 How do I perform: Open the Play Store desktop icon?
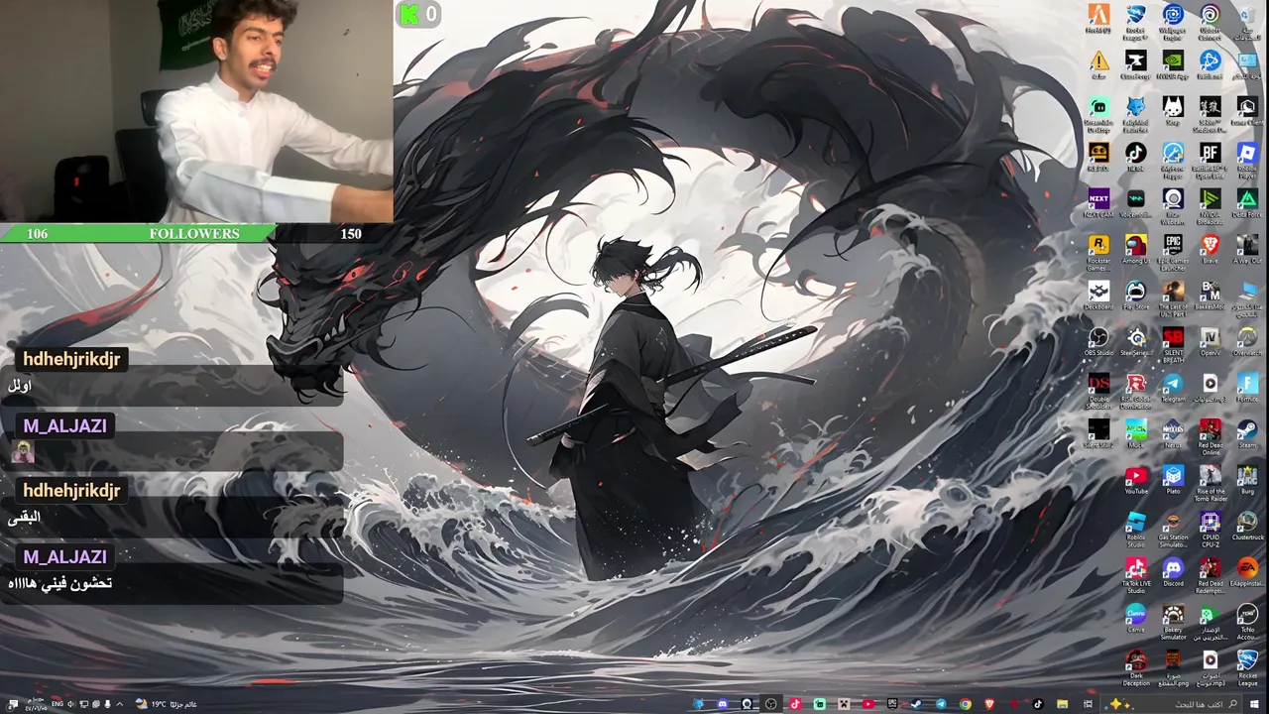tap(1136, 295)
